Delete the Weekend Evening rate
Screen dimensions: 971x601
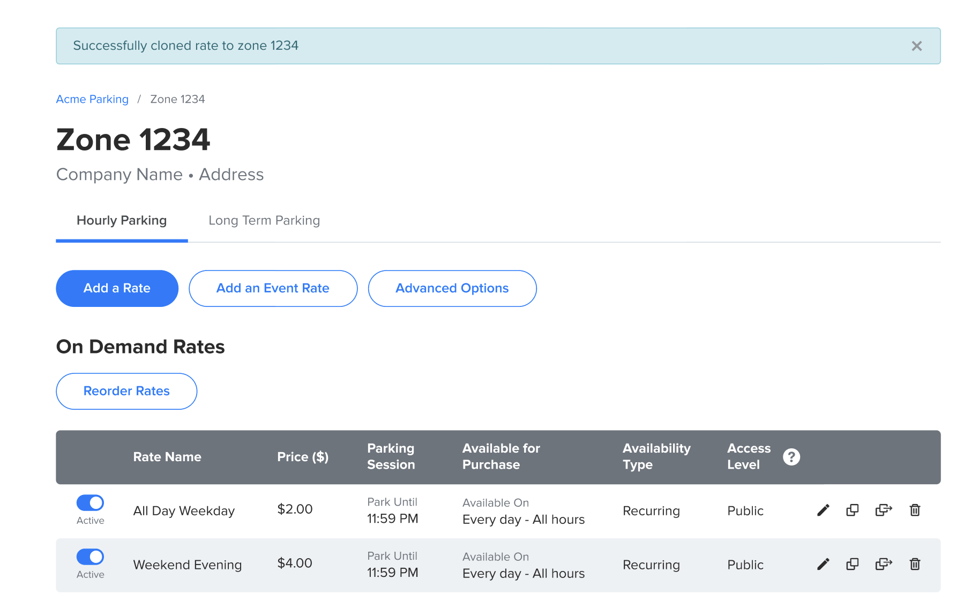pos(915,564)
